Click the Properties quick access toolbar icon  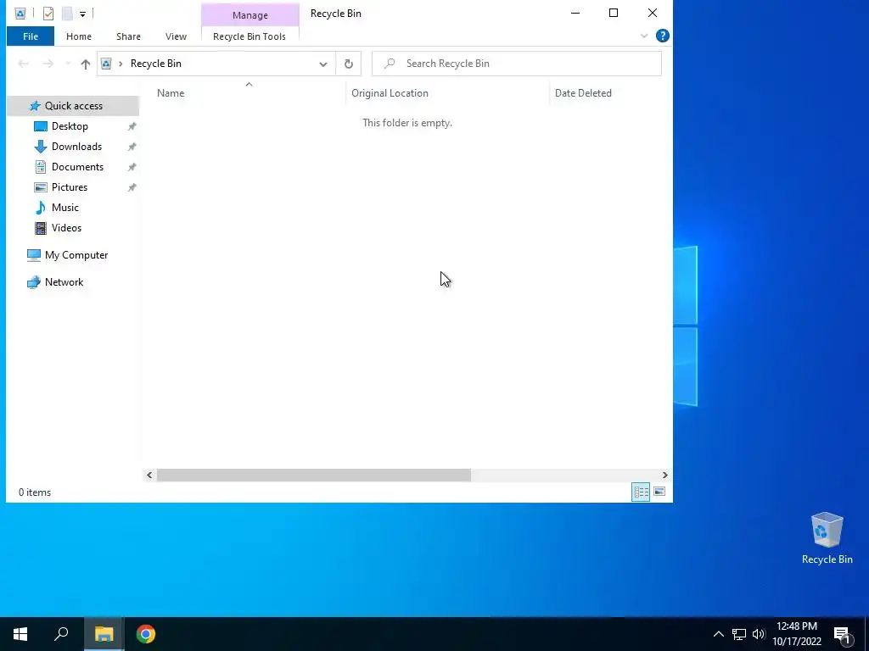click(48, 14)
